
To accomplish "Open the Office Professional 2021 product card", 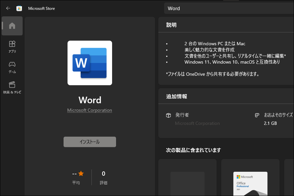I will [250, 177].
